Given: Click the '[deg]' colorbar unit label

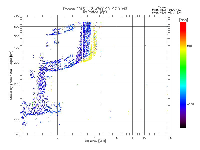Looking at the screenshot, I should click(x=183, y=20).
